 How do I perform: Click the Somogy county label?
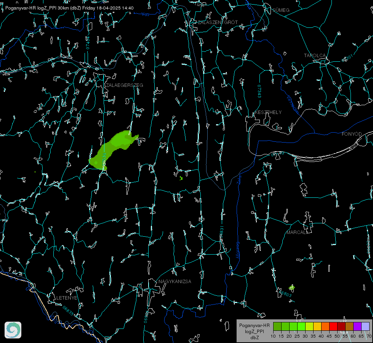tap(238, 250)
